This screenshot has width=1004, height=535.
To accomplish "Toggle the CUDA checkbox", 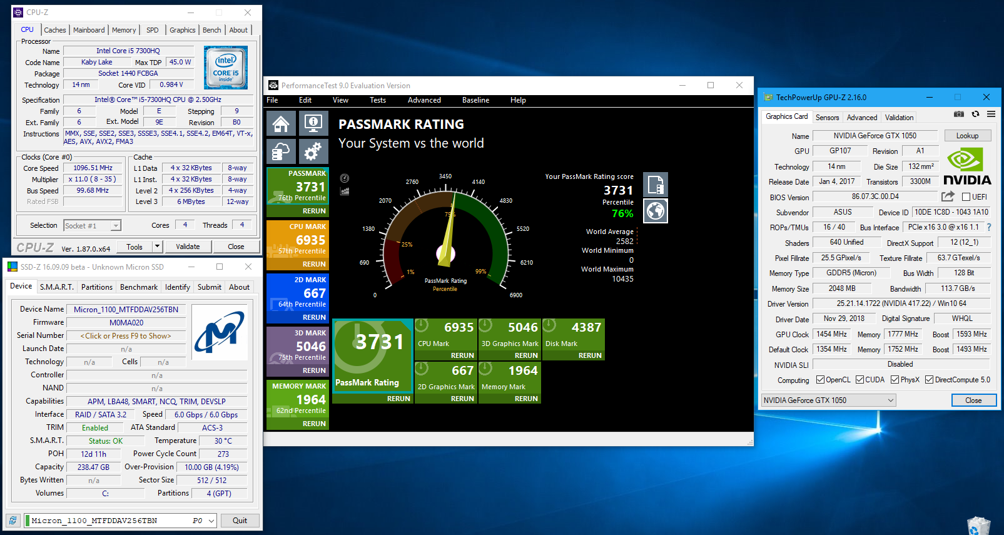I will [860, 380].
